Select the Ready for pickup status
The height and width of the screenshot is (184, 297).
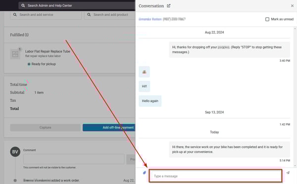[x=42, y=64]
